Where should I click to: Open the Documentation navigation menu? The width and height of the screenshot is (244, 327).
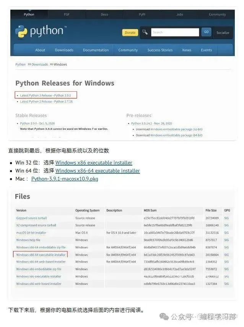pos(96,50)
